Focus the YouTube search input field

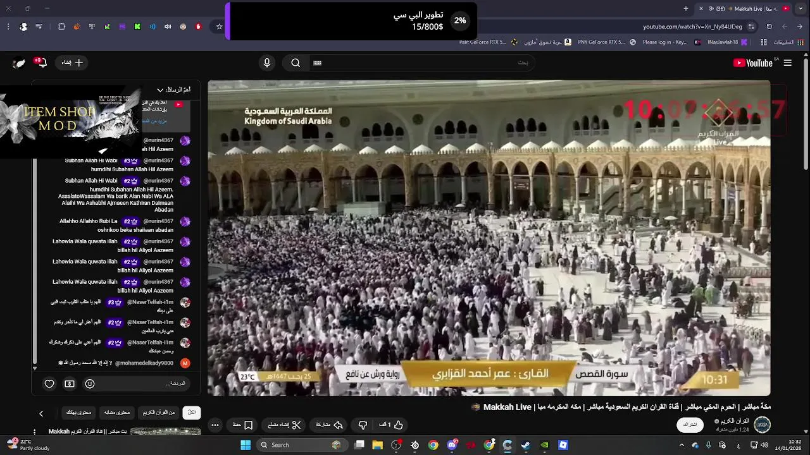click(x=421, y=63)
